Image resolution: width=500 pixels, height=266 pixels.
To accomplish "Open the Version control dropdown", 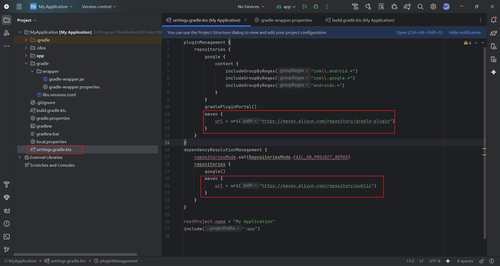I will 99,7.
